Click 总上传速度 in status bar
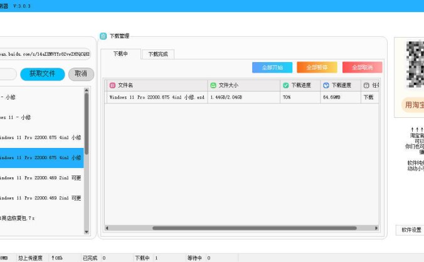Screen dimensions: 424x262 (x=30, y=258)
